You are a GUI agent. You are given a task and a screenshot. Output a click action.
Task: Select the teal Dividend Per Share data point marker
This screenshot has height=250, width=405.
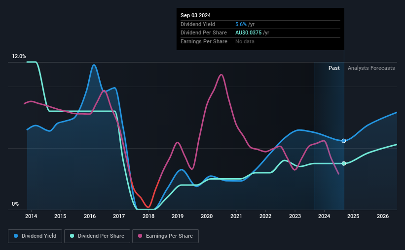pos(344,163)
